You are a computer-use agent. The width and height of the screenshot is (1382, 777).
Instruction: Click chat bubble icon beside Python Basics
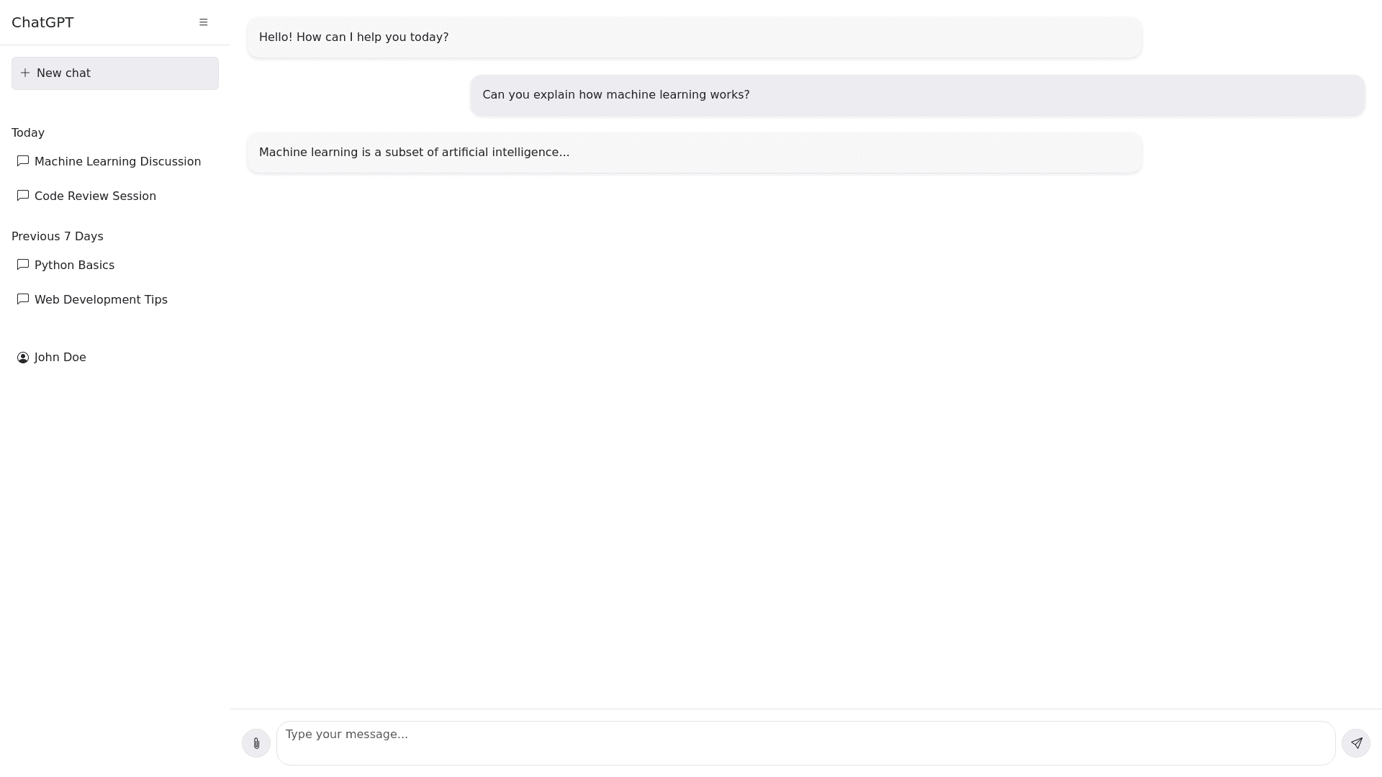[23, 265]
